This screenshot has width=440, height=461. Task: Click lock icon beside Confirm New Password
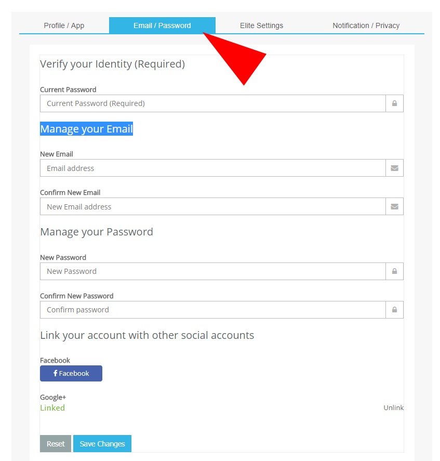(x=394, y=310)
